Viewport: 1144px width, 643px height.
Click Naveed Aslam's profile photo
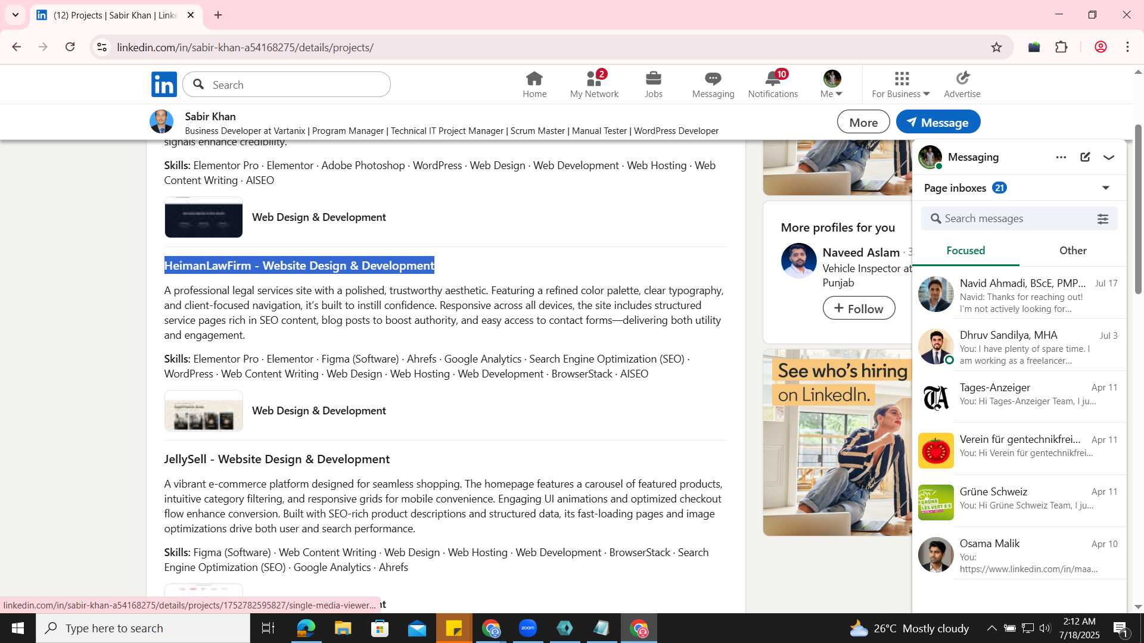(x=798, y=261)
